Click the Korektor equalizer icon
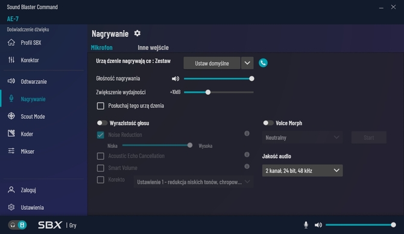 pos(11,60)
